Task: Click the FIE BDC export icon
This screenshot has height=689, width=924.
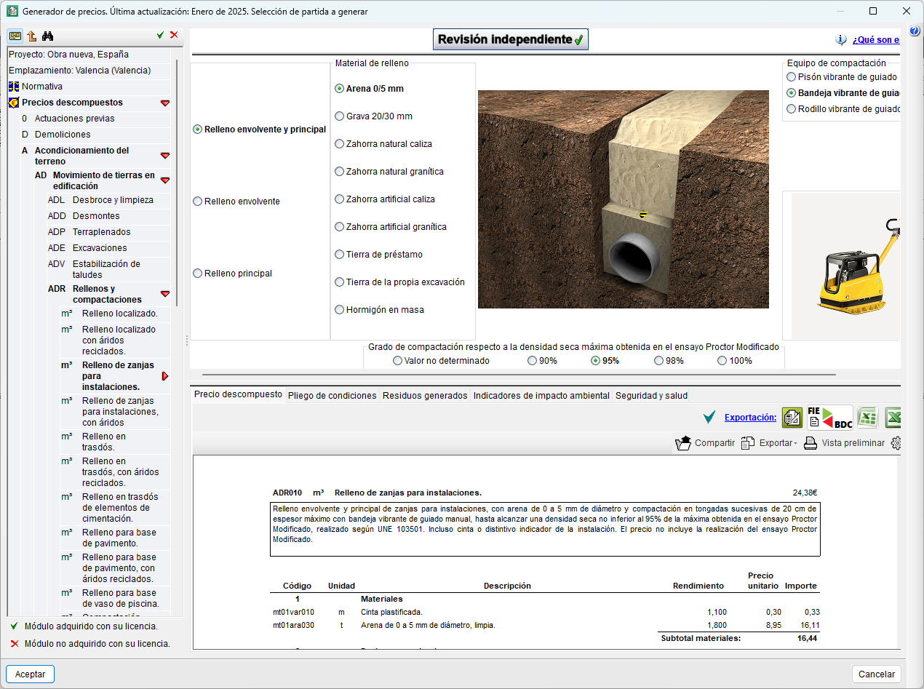Action: [829, 418]
